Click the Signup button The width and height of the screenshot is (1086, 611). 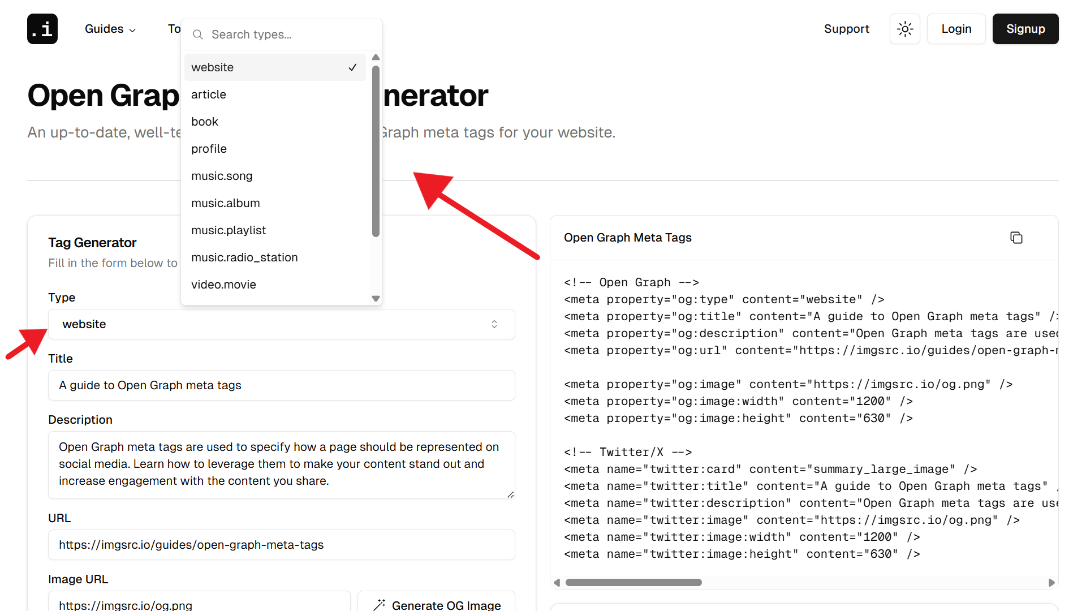point(1025,29)
